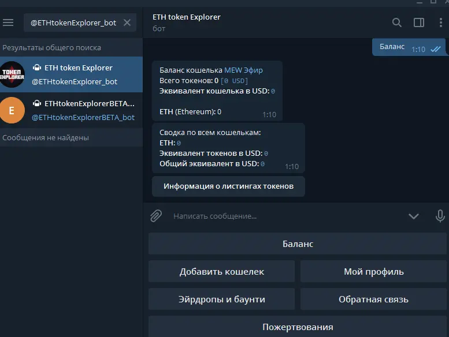Open search in chat magnifier icon

[x=397, y=23]
